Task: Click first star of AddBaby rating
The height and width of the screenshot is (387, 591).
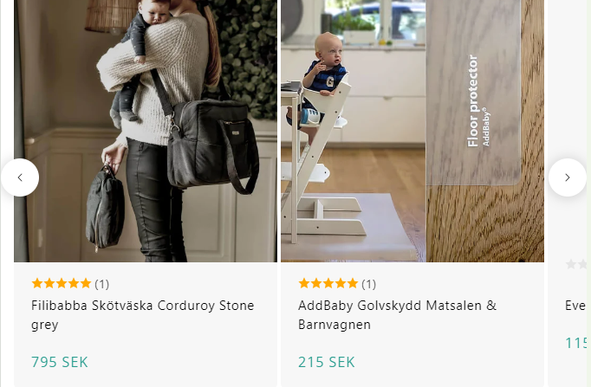Action: [x=304, y=283]
